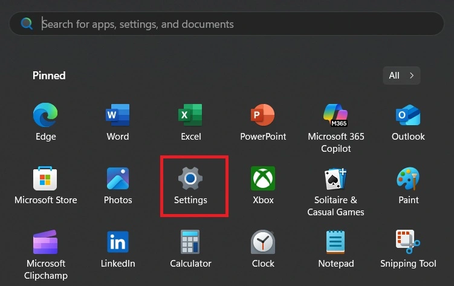454x286 pixels.
Task: Click the Settings gear icon
Action: point(190,179)
